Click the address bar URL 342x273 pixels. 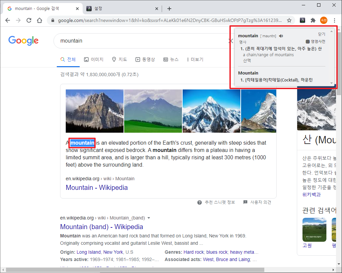170,20
